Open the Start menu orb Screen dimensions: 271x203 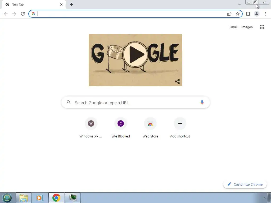pos(7,198)
